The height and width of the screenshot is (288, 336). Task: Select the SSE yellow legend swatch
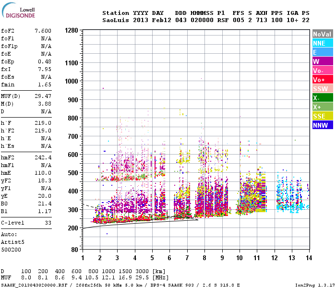pyautogui.click(x=323, y=116)
